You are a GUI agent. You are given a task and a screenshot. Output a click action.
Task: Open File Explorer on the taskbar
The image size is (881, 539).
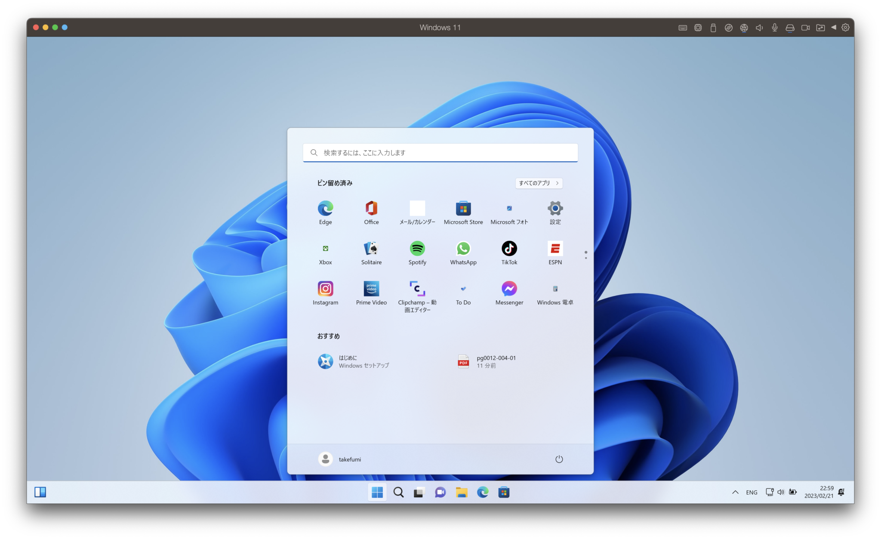[462, 492]
